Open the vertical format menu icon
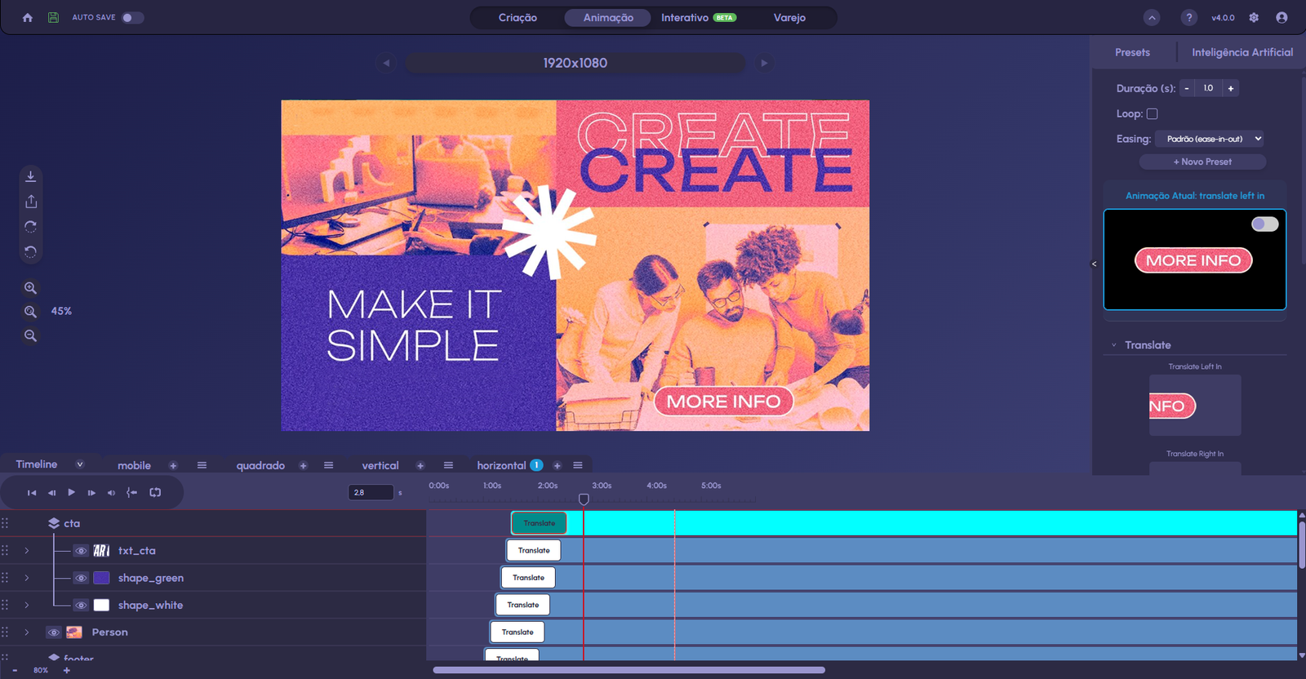Image resolution: width=1306 pixels, height=679 pixels. tap(448, 465)
